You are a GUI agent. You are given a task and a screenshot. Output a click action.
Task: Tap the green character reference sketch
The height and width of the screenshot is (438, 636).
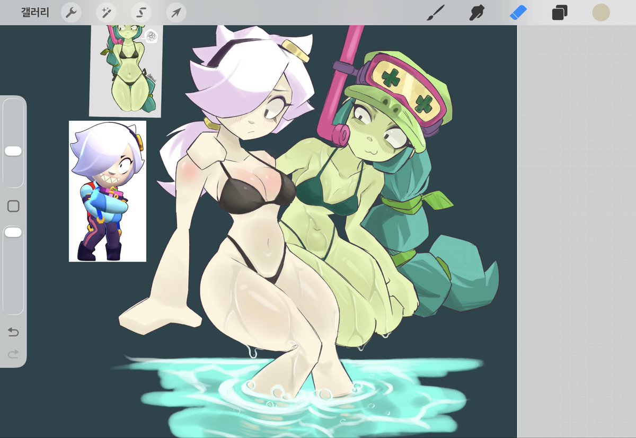126,70
